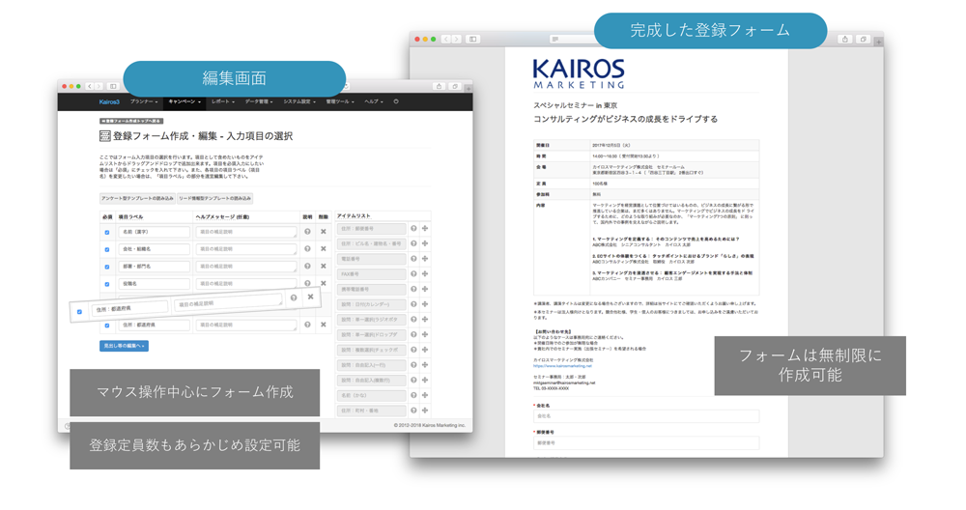Image resolution: width=966 pixels, height=510 pixels.
Task: Click the 名前（漢字） label field
Action: click(x=154, y=232)
